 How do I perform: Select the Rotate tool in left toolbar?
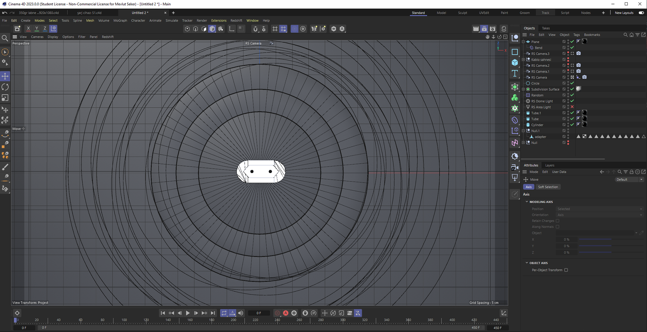click(x=5, y=87)
